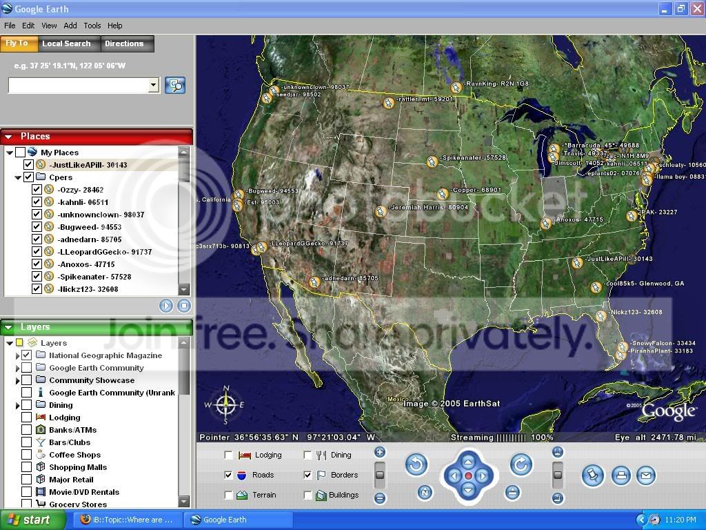This screenshot has height=530, width=706.
Task: Click the zoom slider handle
Action: click(x=380, y=475)
